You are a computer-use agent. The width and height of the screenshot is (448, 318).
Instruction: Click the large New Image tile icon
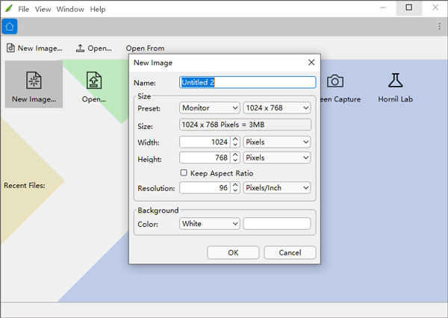pyautogui.click(x=34, y=81)
